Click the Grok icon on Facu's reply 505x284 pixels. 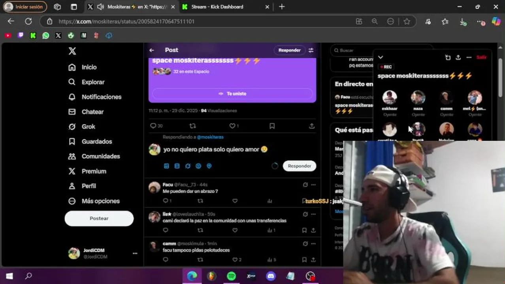(x=305, y=185)
